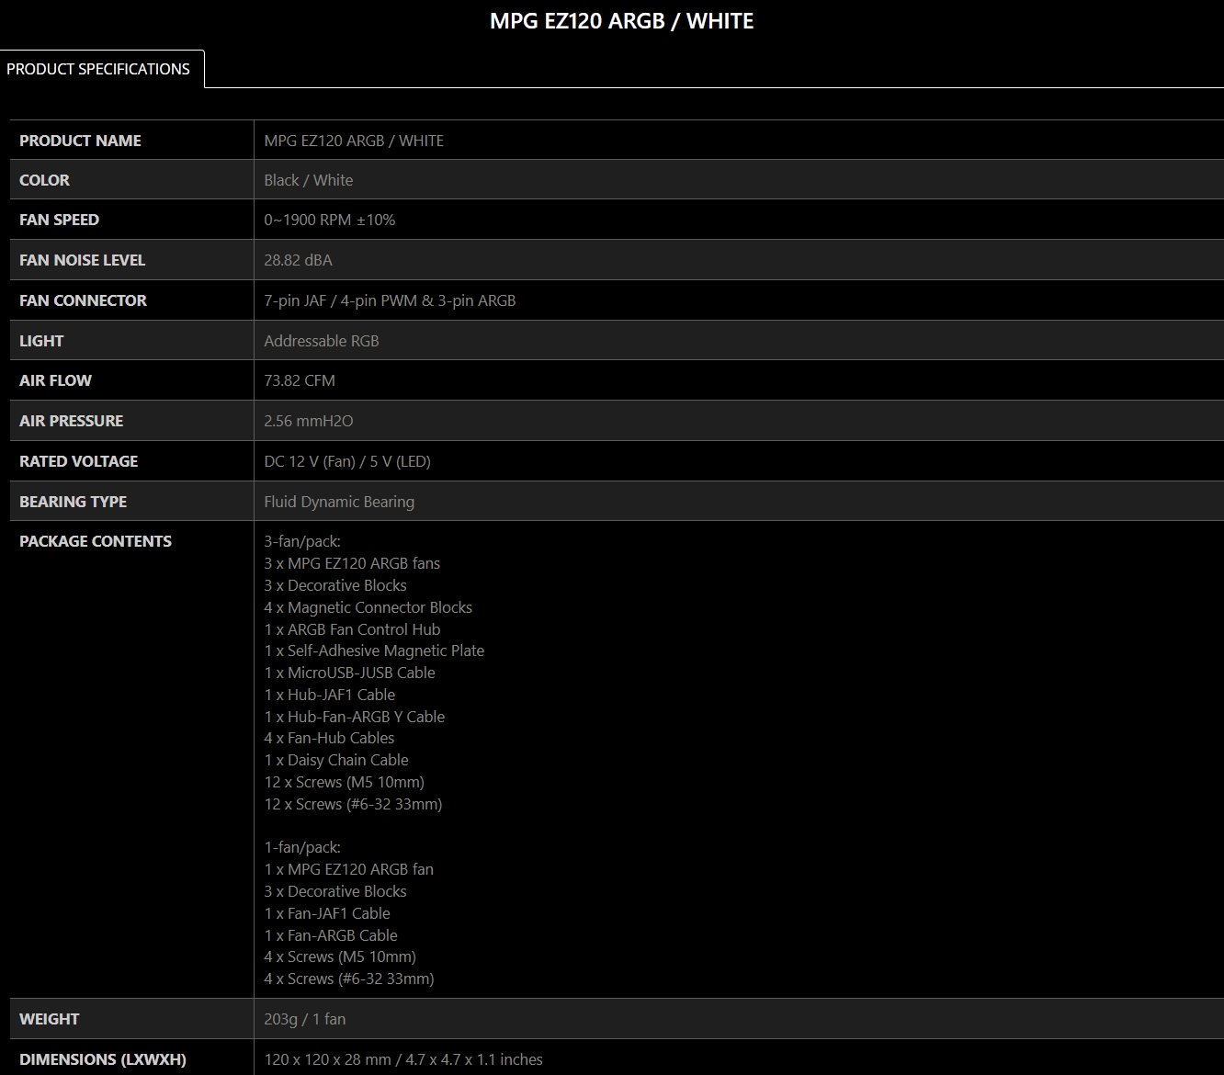Select the 3 x MPG EZ120 ARGB fans line

tap(352, 563)
